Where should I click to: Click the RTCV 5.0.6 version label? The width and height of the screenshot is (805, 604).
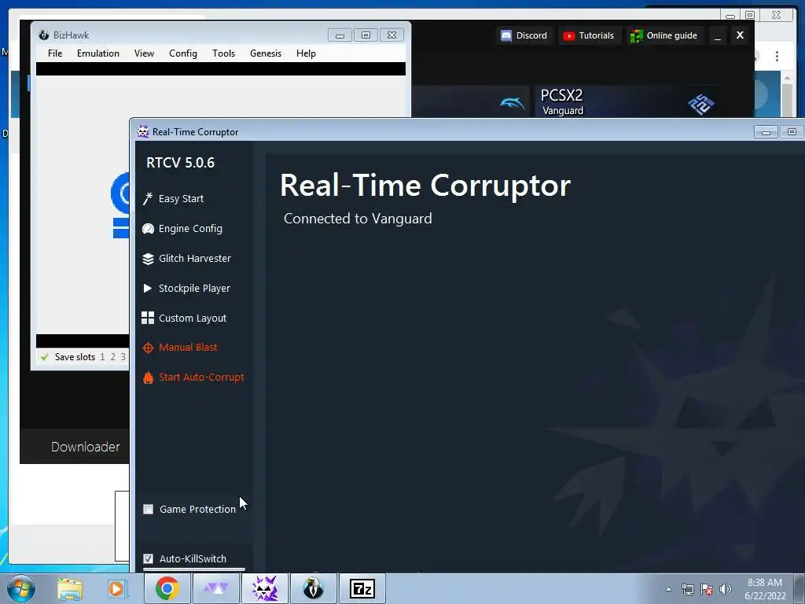180,163
